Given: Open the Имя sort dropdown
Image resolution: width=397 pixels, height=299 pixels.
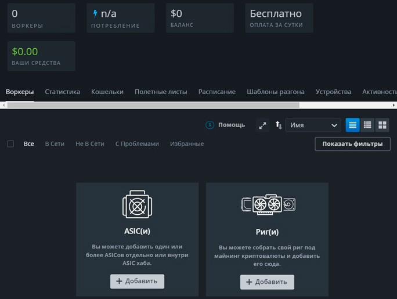Looking at the screenshot, I should coord(313,125).
